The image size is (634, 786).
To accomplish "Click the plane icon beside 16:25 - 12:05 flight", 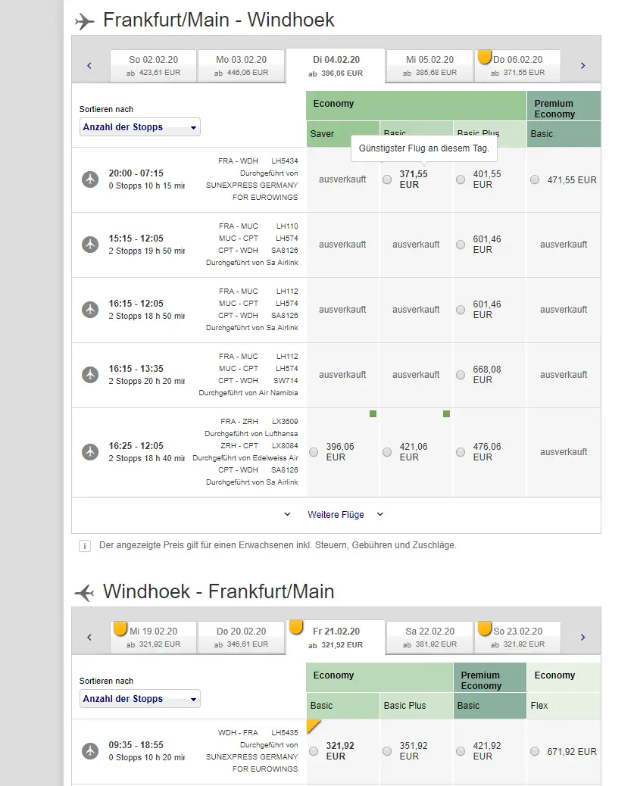I will (x=90, y=451).
